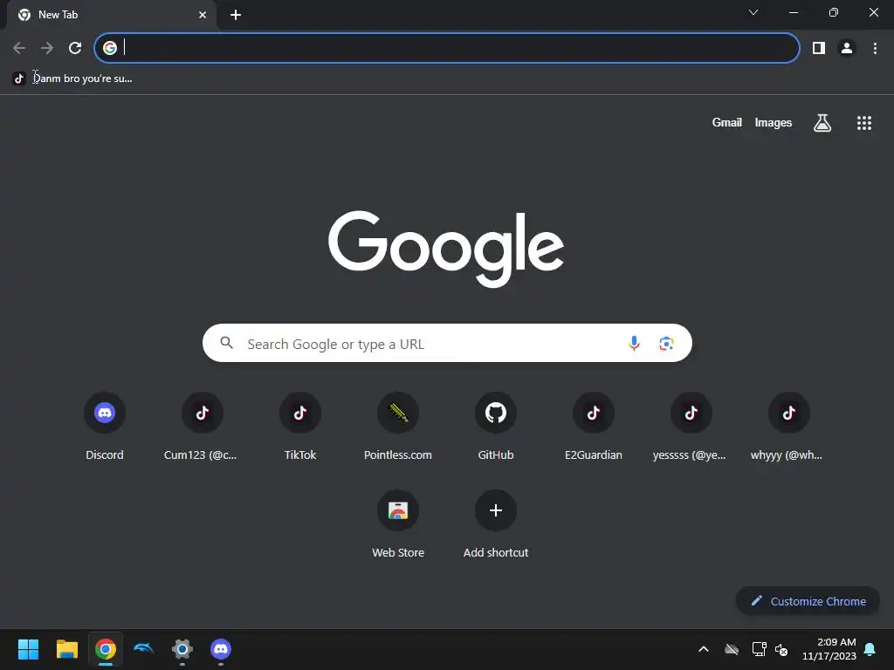This screenshot has width=894, height=670.
Task: Click the magnifier icon in search box
Action: pyautogui.click(x=226, y=342)
